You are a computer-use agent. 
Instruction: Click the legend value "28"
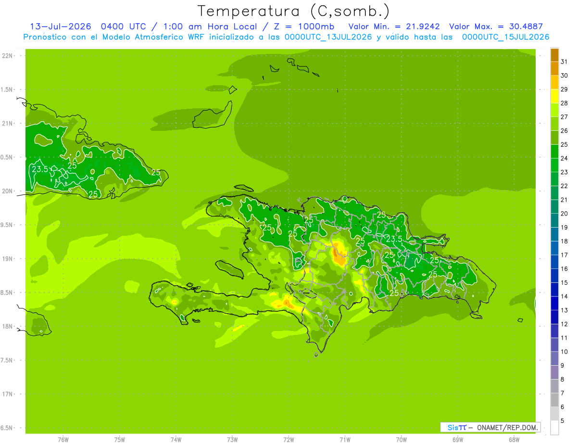point(564,103)
